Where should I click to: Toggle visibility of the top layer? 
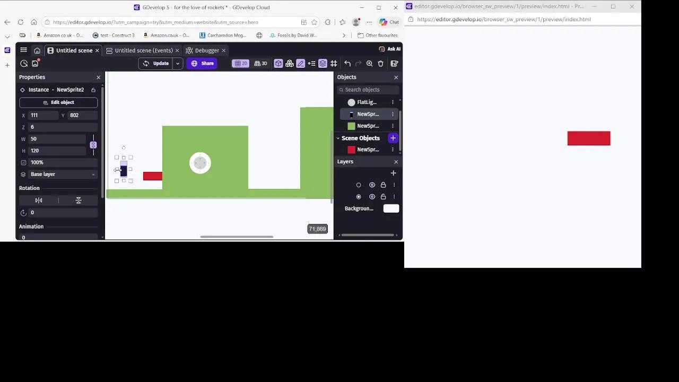pos(372,185)
